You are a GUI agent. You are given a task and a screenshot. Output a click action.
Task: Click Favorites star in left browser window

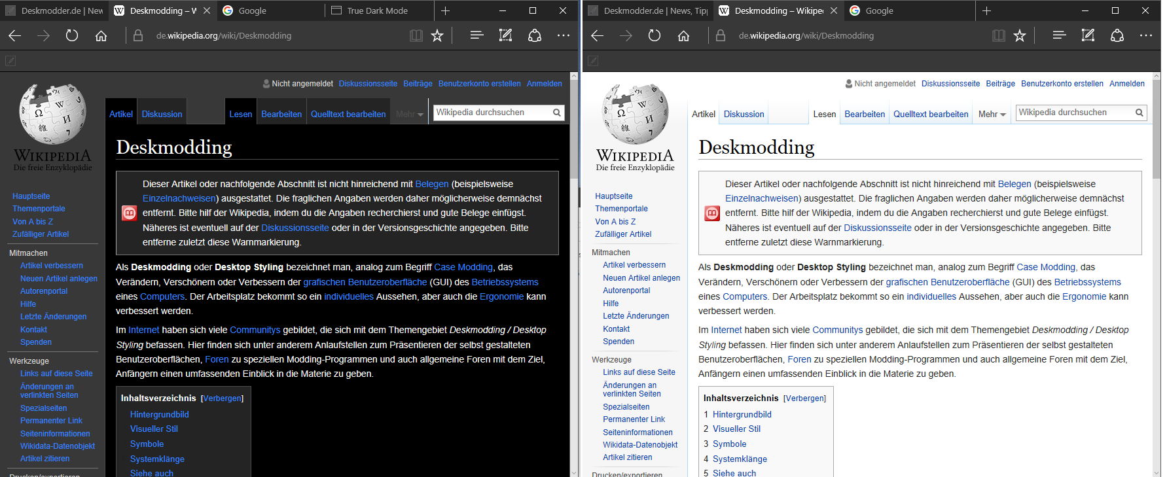click(437, 36)
